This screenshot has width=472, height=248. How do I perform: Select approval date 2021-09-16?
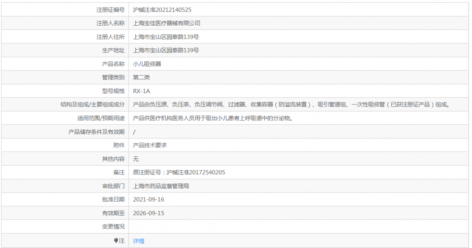click(149, 200)
